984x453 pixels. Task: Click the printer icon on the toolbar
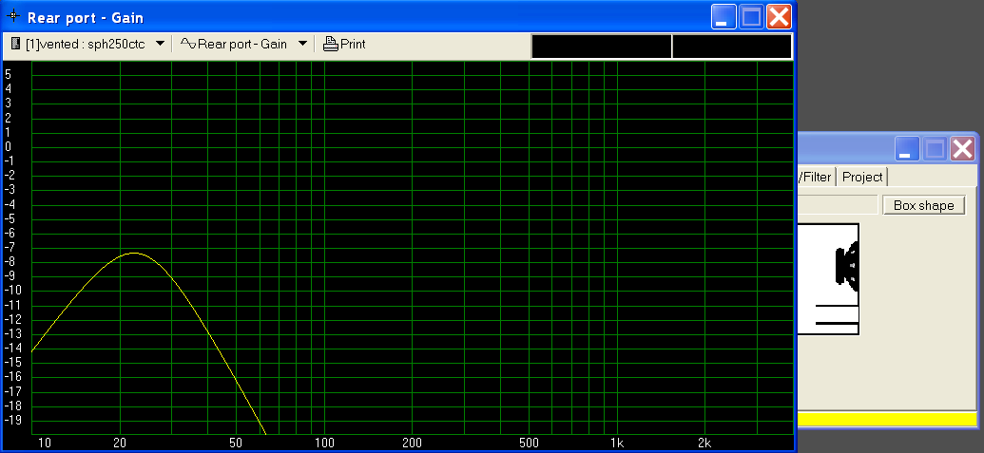(x=330, y=44)
